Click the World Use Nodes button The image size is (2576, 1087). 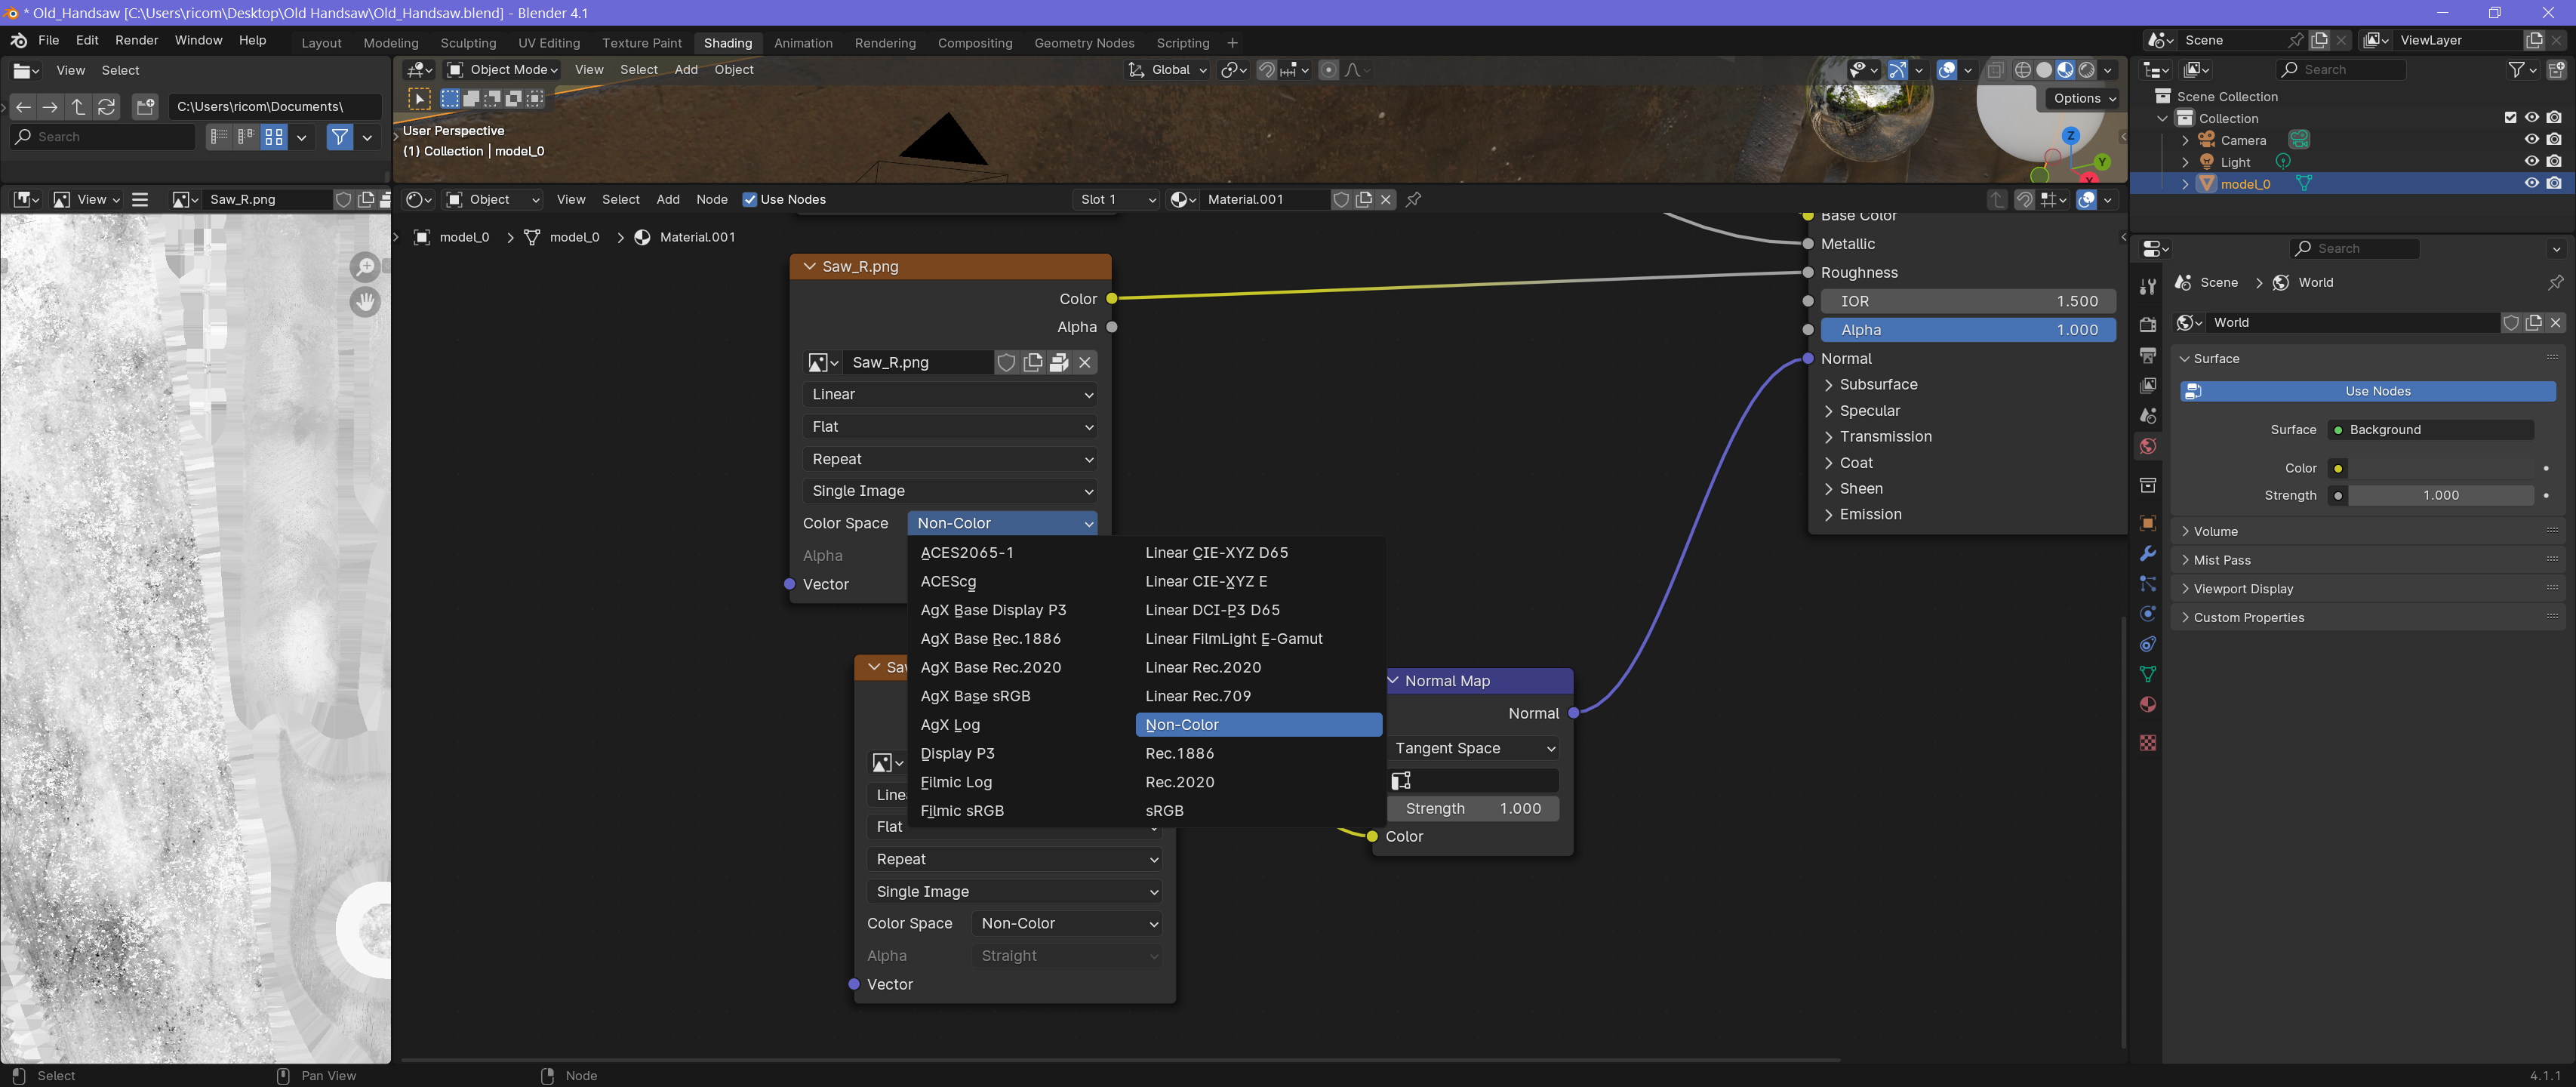(2367, 391)
